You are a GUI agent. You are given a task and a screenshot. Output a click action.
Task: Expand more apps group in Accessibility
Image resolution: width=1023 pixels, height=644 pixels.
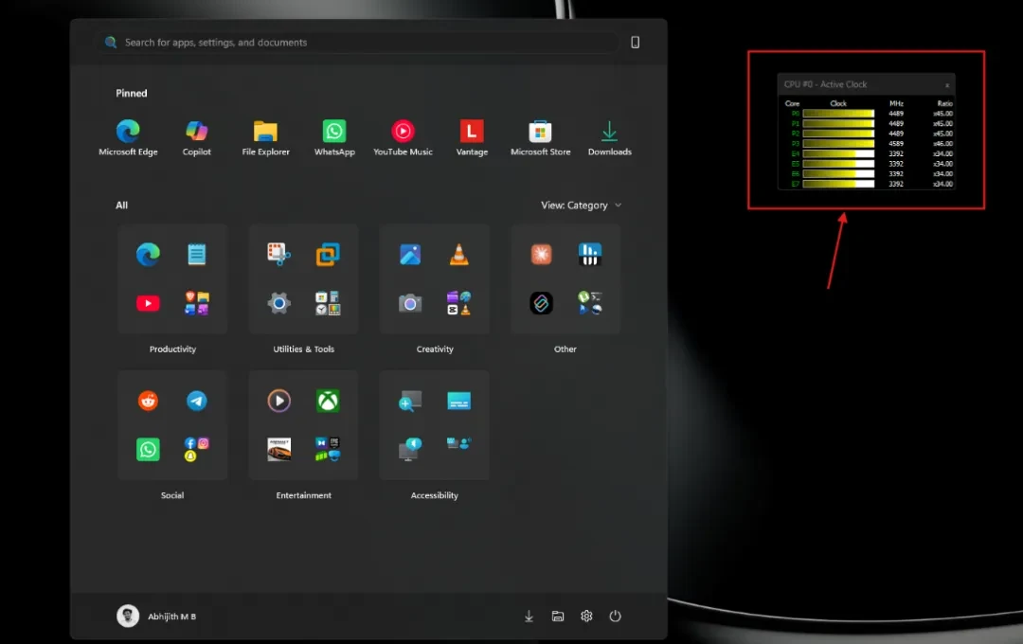458,443
